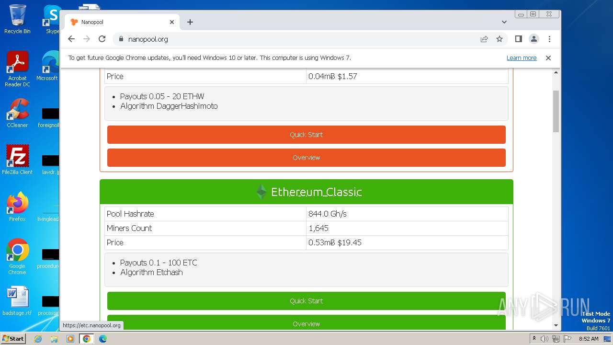Open Internet Explorer from taskbar
This screenshot has height=345, width=613.
pyautogui.click(x=38, y=339)
